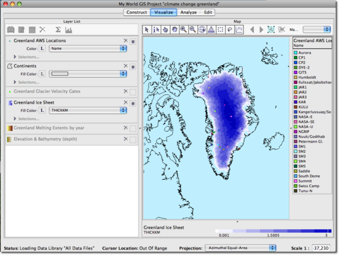Click the Aurora legend color swatch
This screenshot has height=255, width=339.
point(295,52)
